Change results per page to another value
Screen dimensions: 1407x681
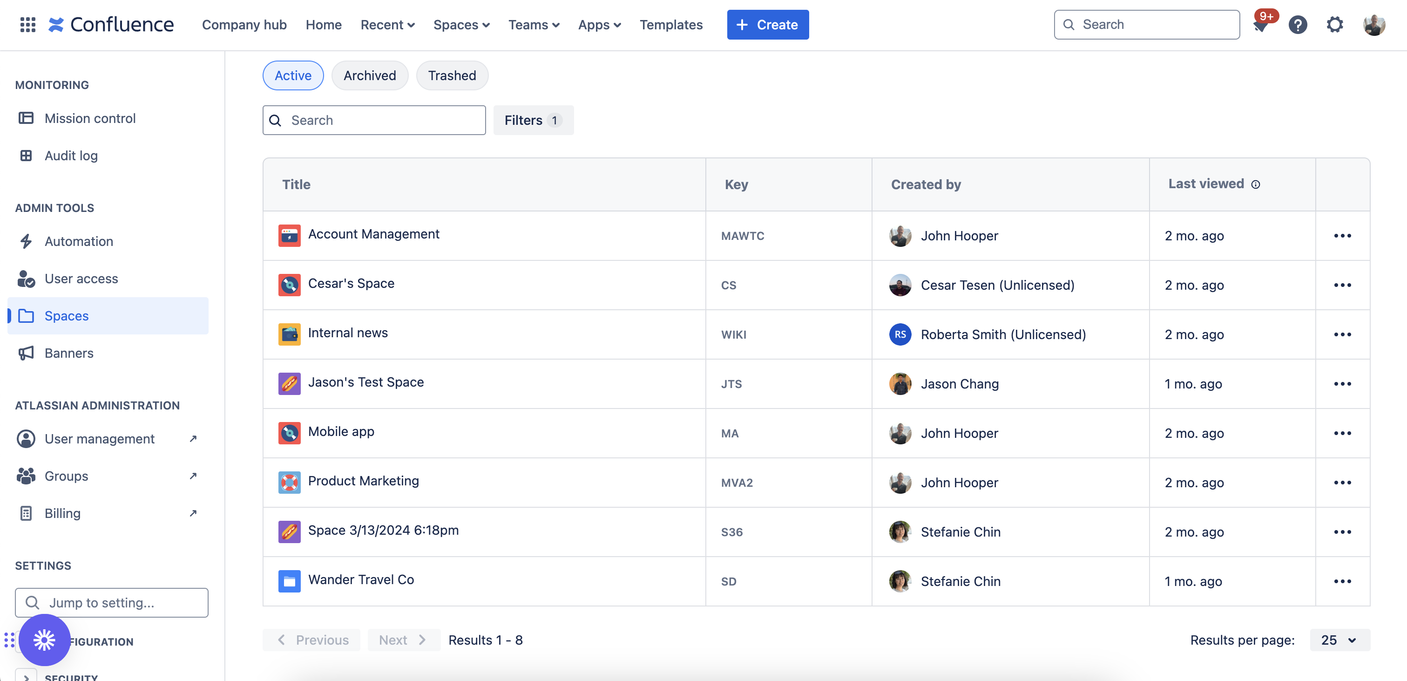tap(1338, 640)
